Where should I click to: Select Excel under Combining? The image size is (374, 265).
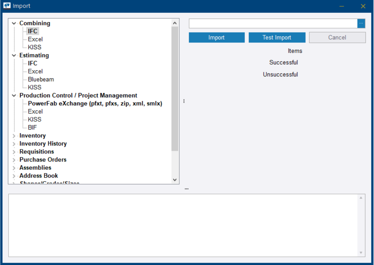tap(35, 39)
